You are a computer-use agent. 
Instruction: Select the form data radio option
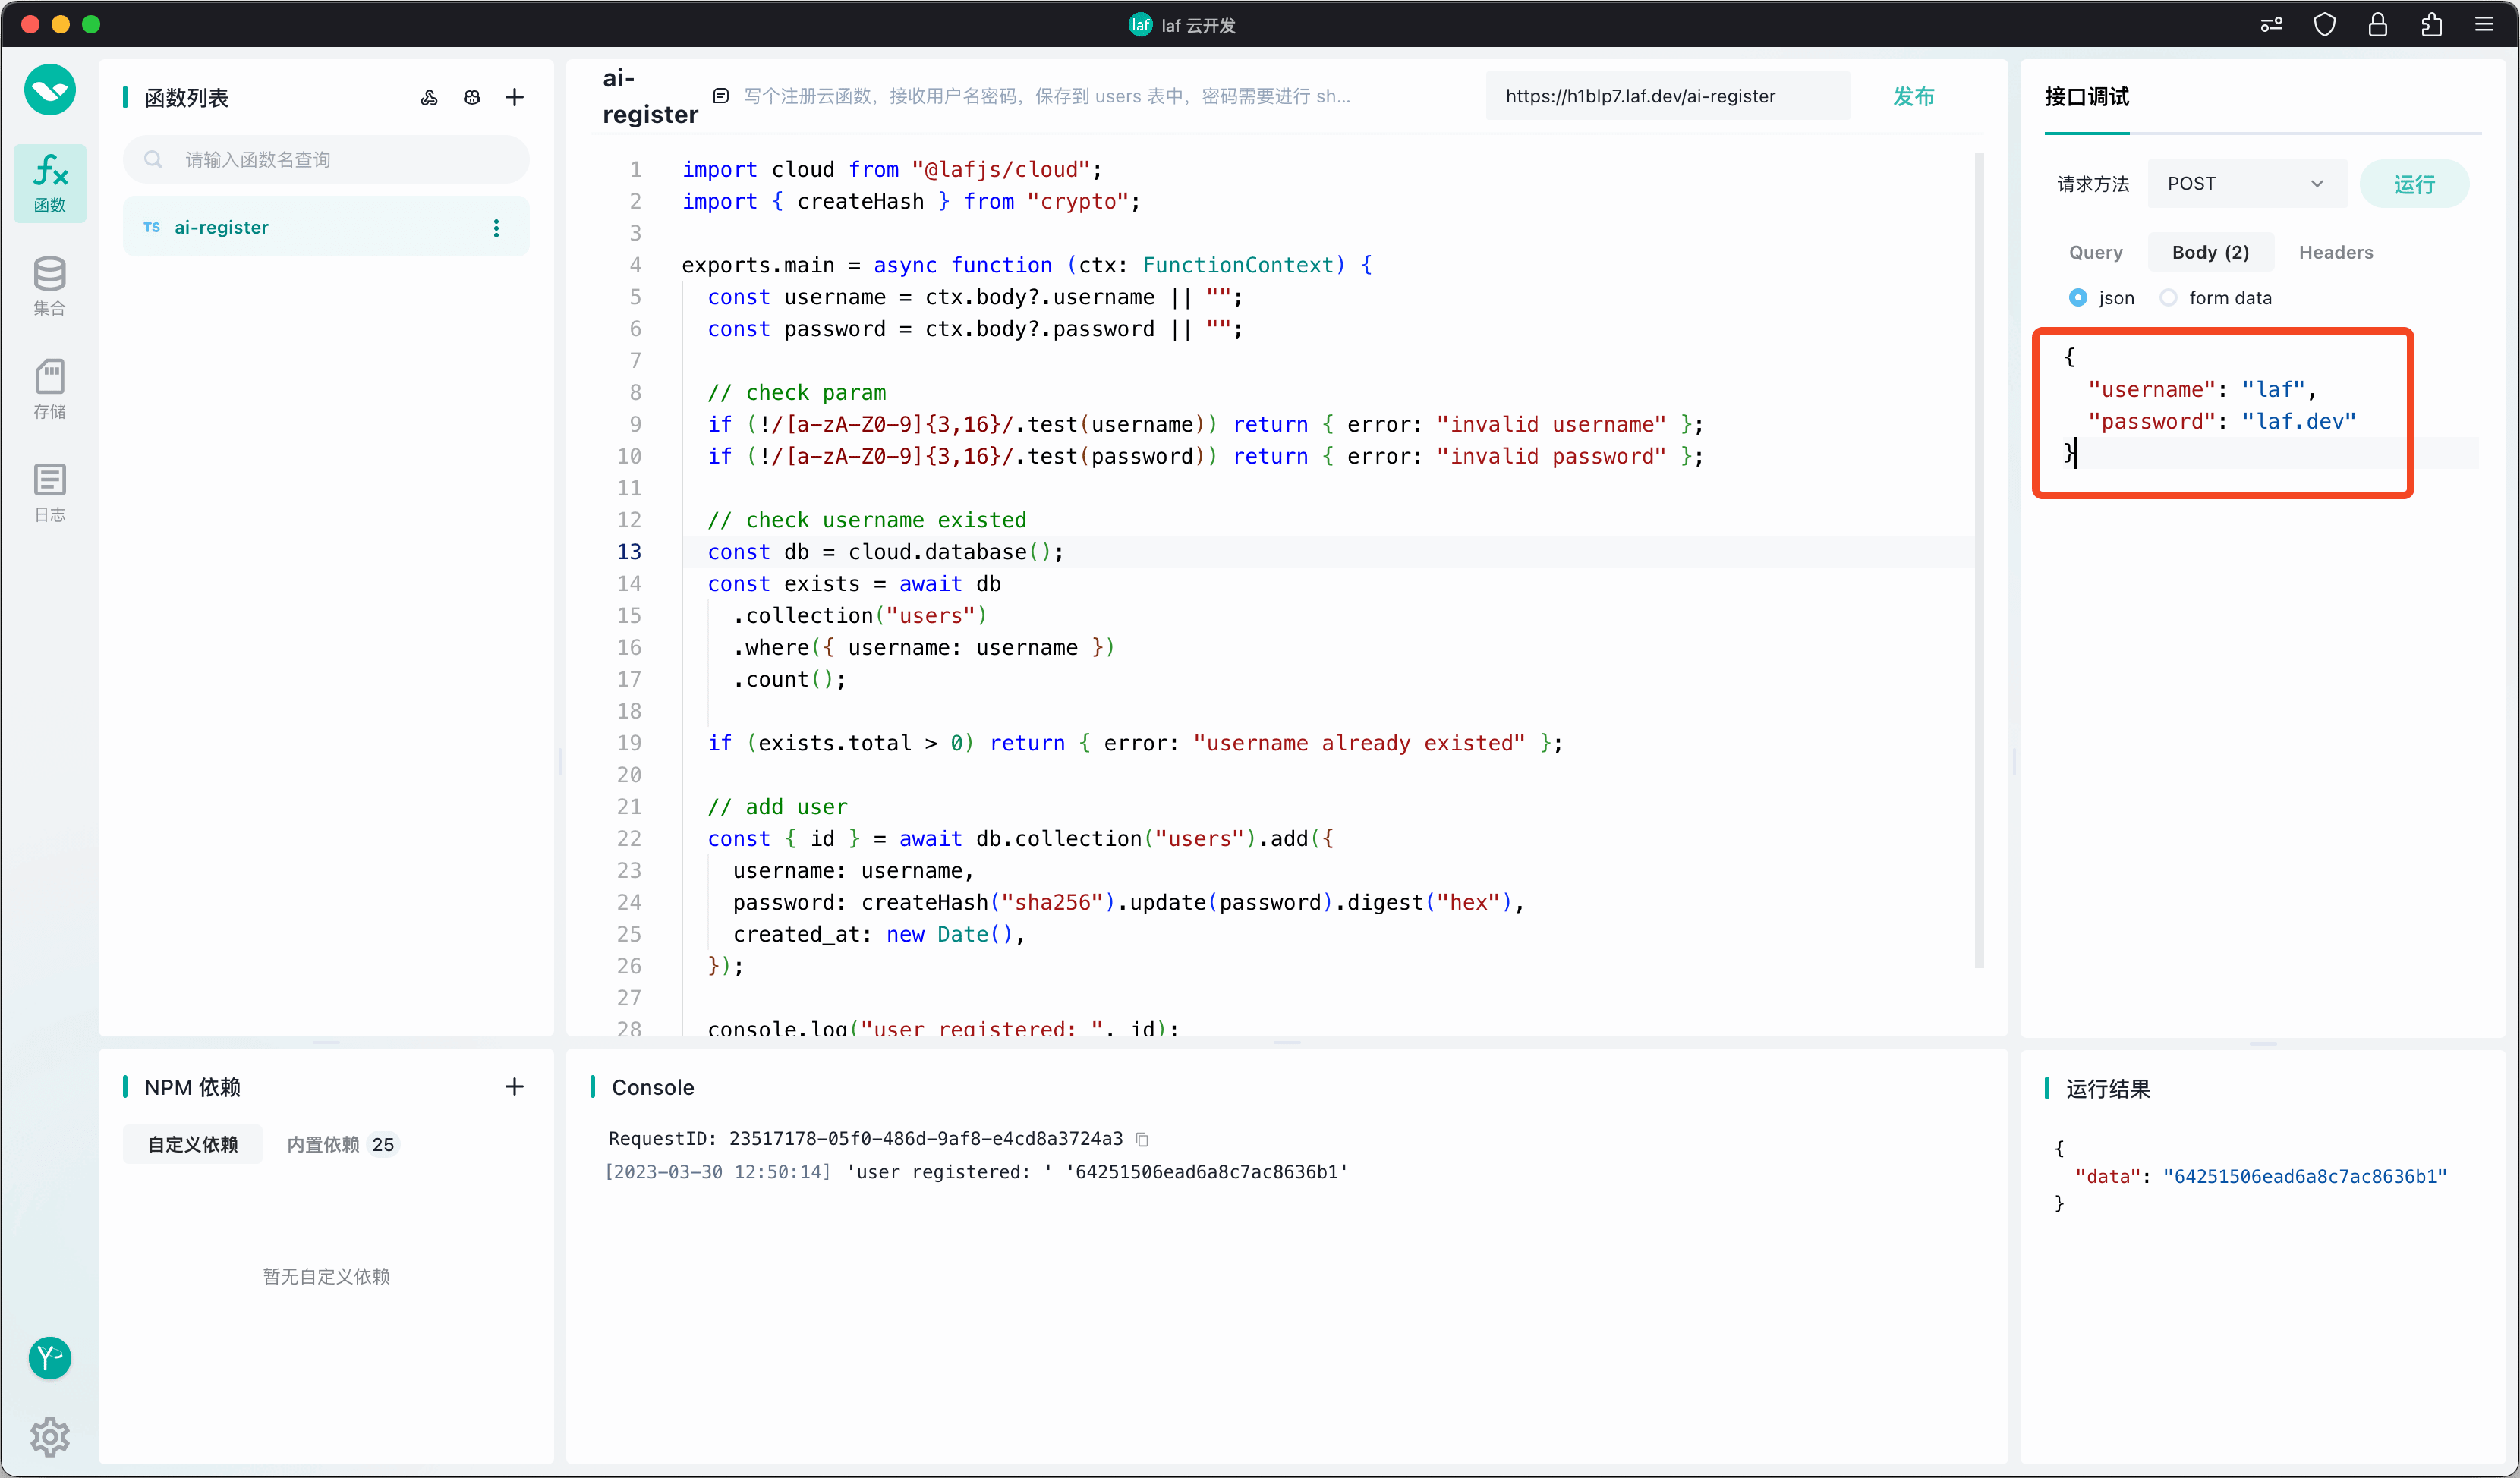tap(2168, 297)
